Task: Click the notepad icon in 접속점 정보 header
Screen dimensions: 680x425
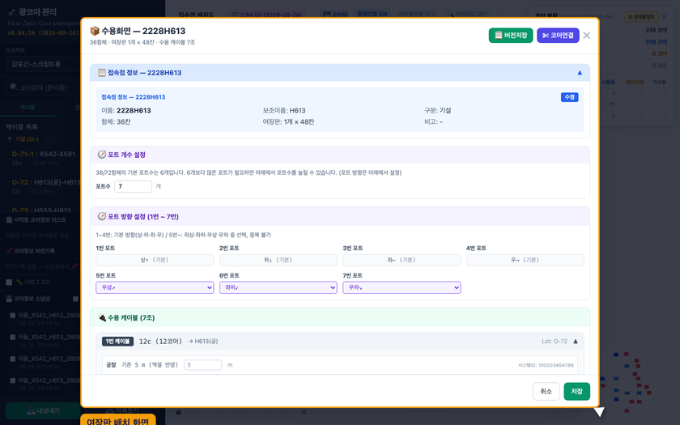Action: [x=101, y=72]
